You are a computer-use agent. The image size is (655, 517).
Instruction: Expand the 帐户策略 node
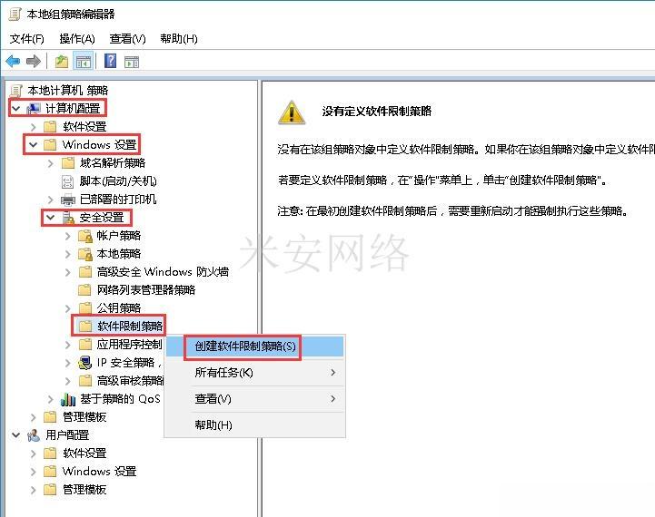(x=67, y=236)
